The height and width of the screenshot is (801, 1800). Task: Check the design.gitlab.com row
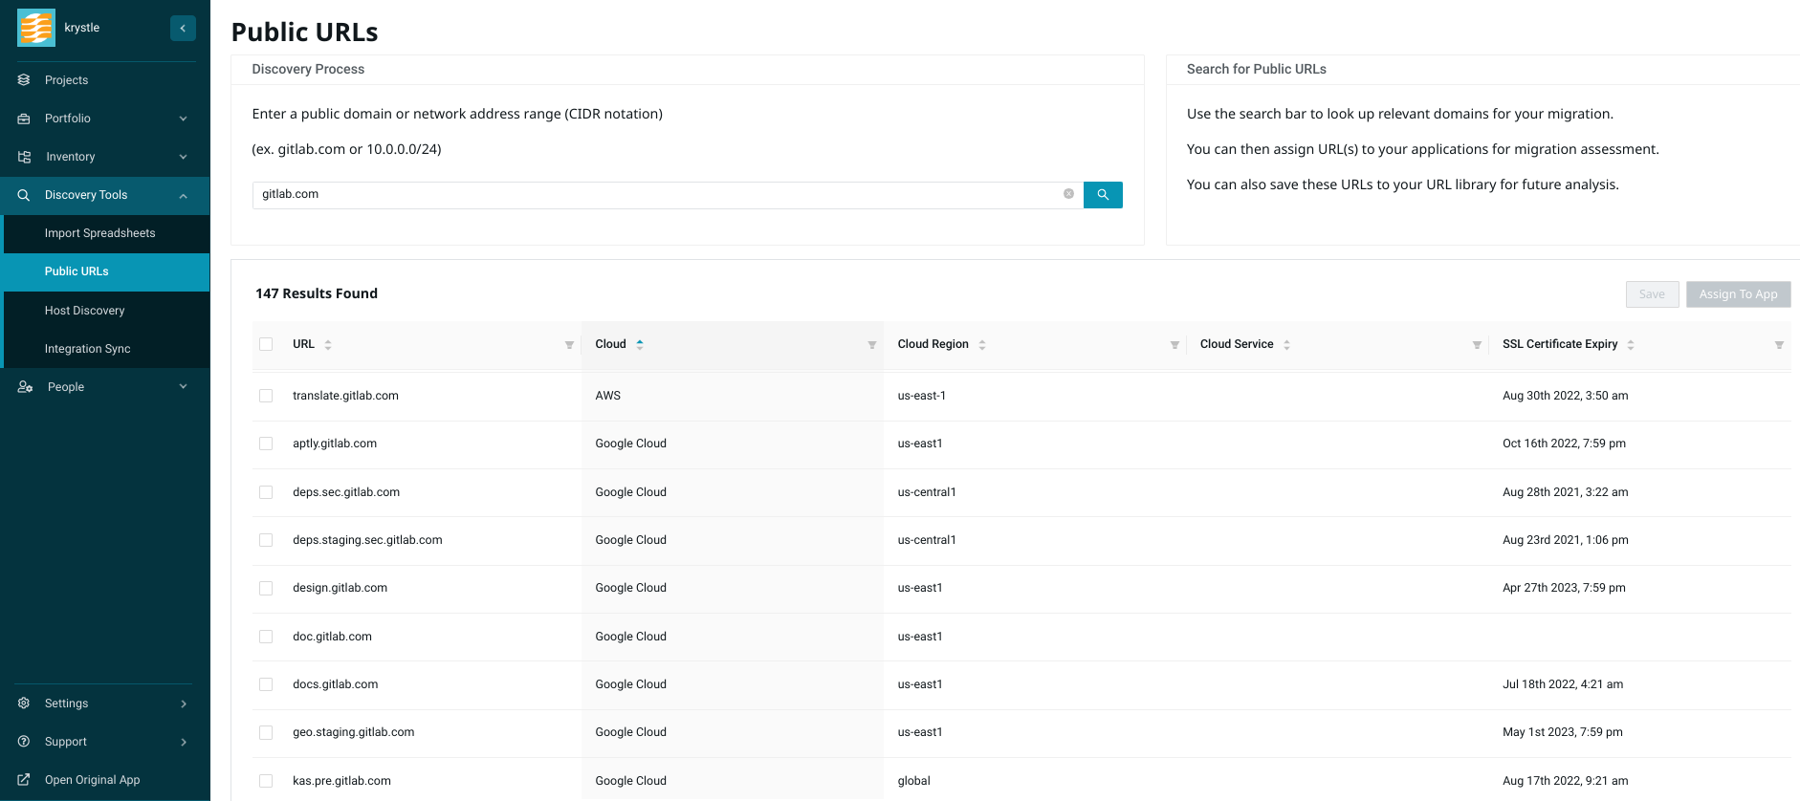pyautogui.click(x=266, y=588)
